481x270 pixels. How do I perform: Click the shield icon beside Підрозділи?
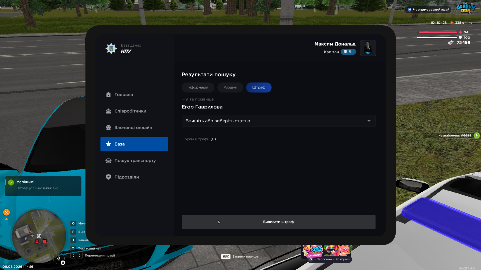pos(108,177)
